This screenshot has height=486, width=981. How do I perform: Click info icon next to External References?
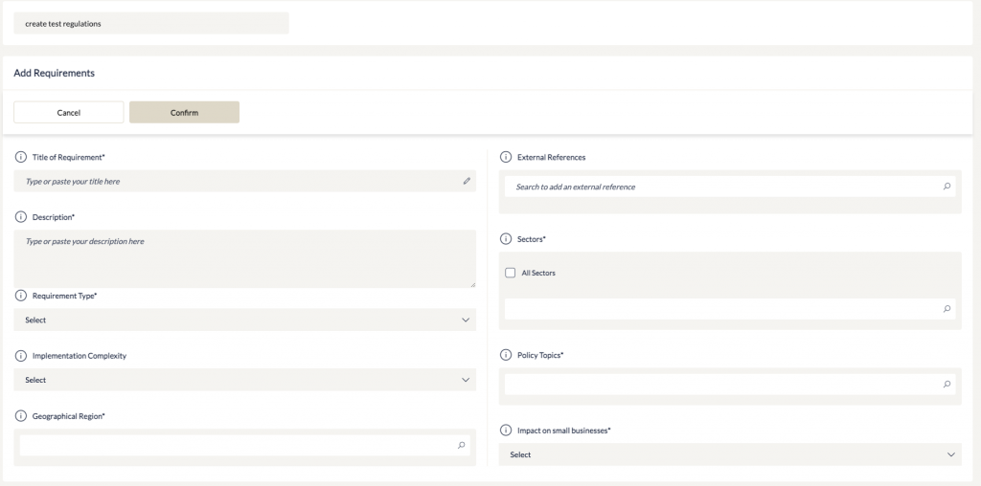(x=506, y=157)
